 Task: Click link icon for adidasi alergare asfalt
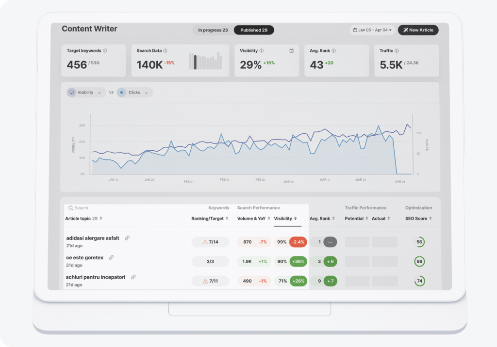coord(127,238)
